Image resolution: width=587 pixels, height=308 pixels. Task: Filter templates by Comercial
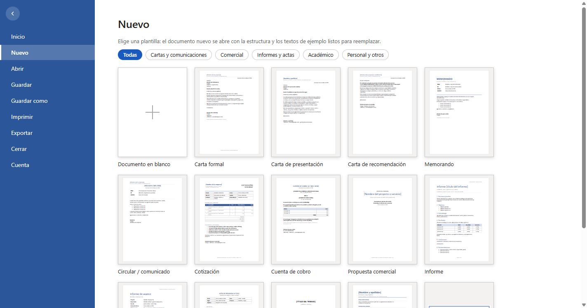pos(232,55)
